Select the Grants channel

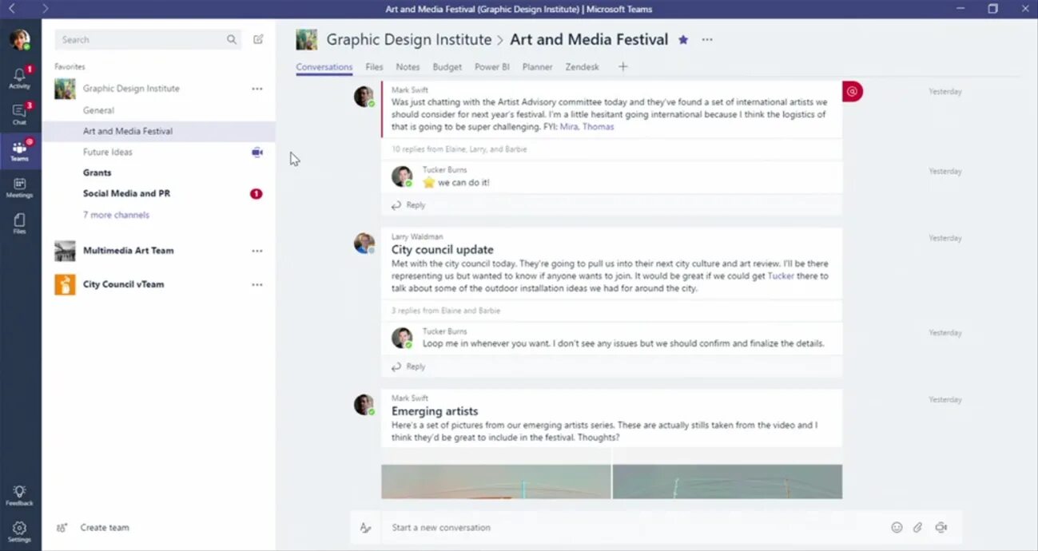159,172
